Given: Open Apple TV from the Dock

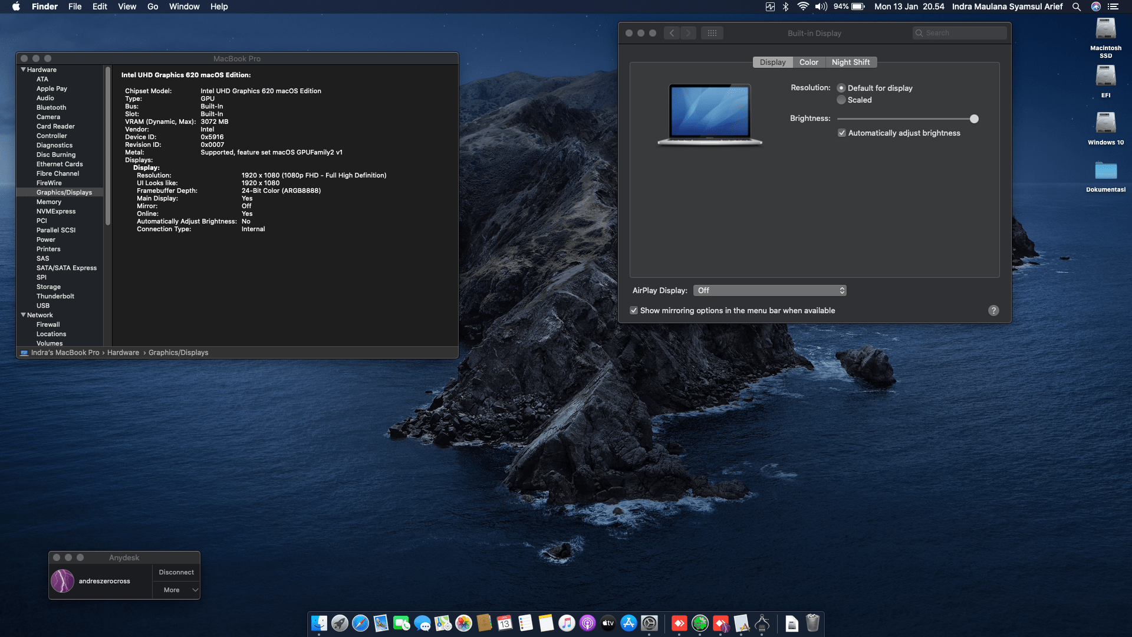Looking at the screenshot, I should [608, 623].
